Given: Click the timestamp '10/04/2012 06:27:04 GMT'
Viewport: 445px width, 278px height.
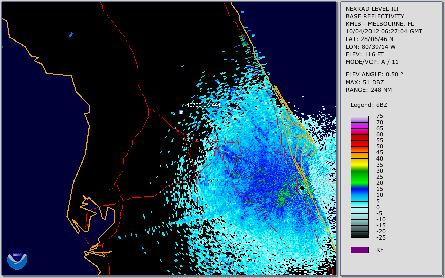Looking at the screenshot, I should (384, 31).
